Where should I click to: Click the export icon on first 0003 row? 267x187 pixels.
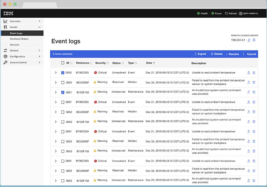tap(249, 72)
